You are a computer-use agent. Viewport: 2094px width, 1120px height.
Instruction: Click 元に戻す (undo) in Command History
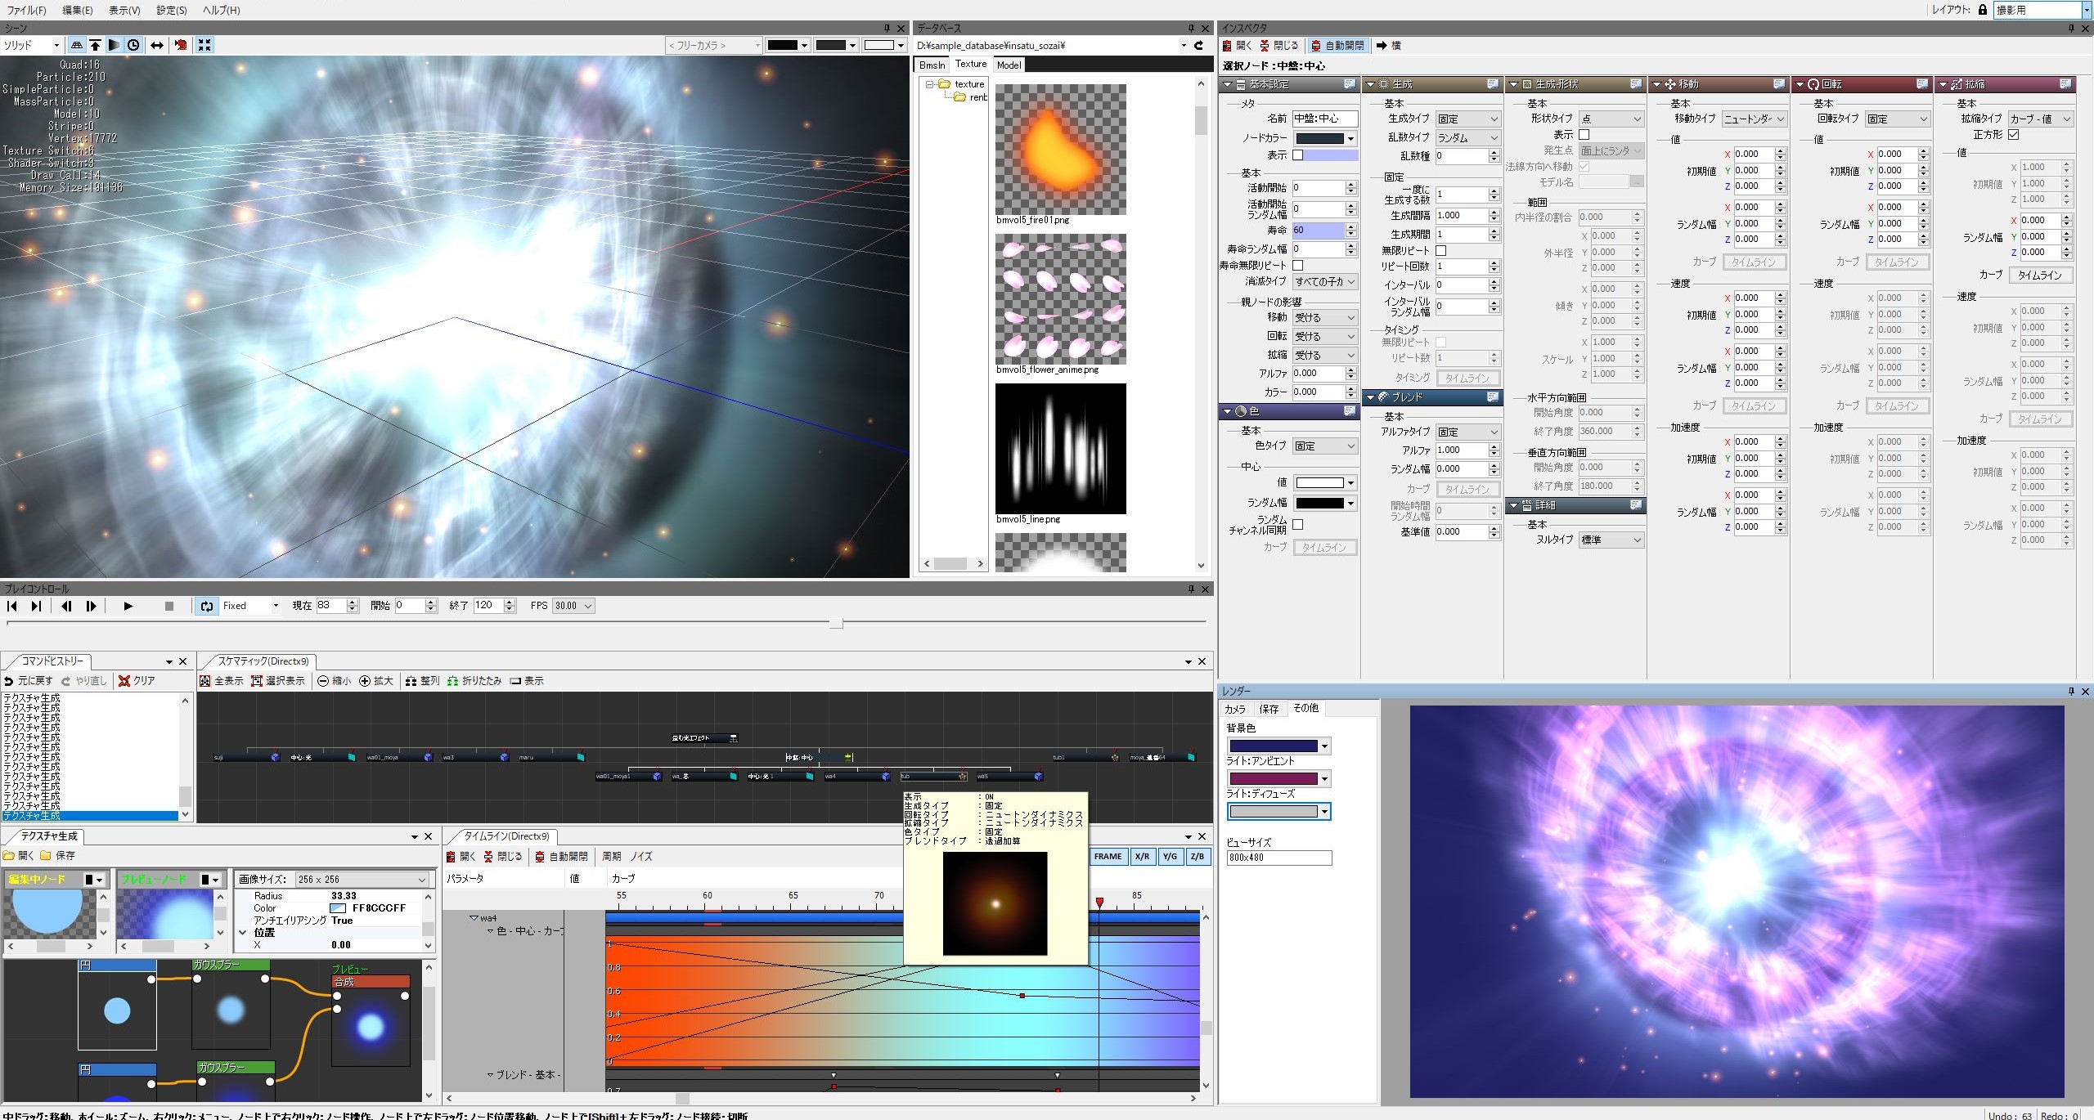[28, 681]
